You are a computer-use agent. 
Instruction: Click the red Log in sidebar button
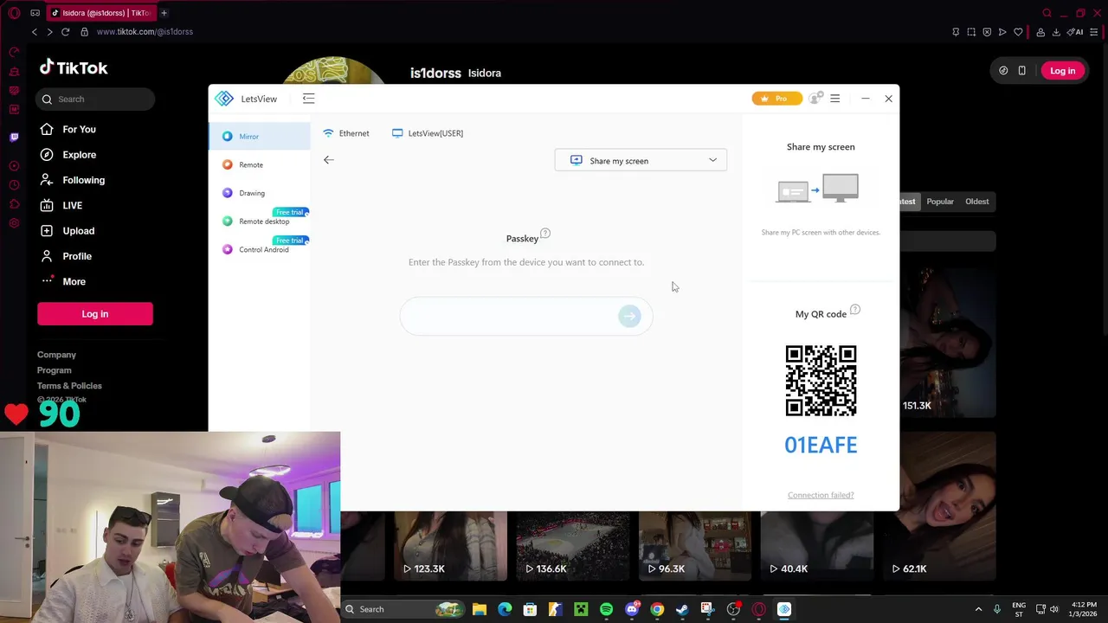95,314
